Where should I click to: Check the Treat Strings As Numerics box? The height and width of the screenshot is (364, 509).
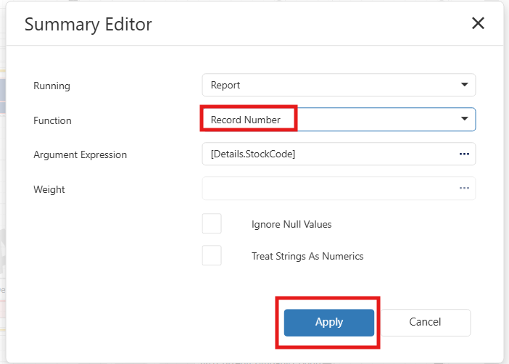click(x=212, y=255)
